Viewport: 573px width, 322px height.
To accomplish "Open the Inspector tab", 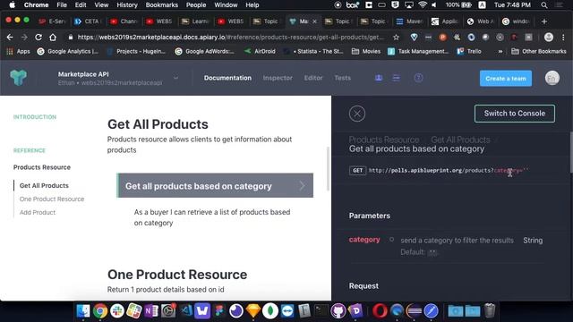I will point(278,78).
